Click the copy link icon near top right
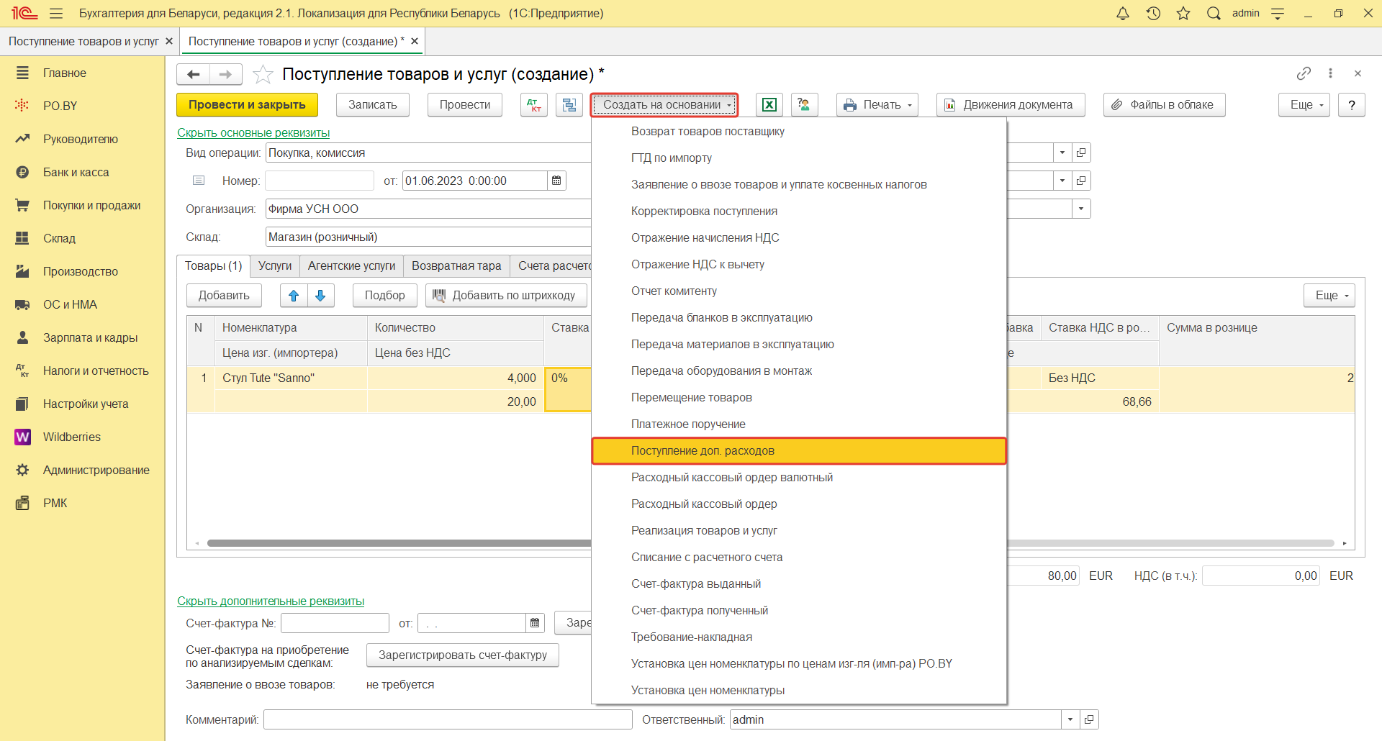 click(x=1304, y=73)
